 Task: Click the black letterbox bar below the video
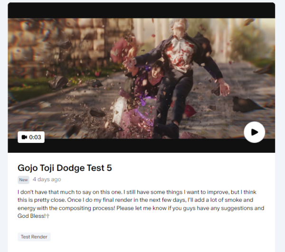[x=141, y=146]
